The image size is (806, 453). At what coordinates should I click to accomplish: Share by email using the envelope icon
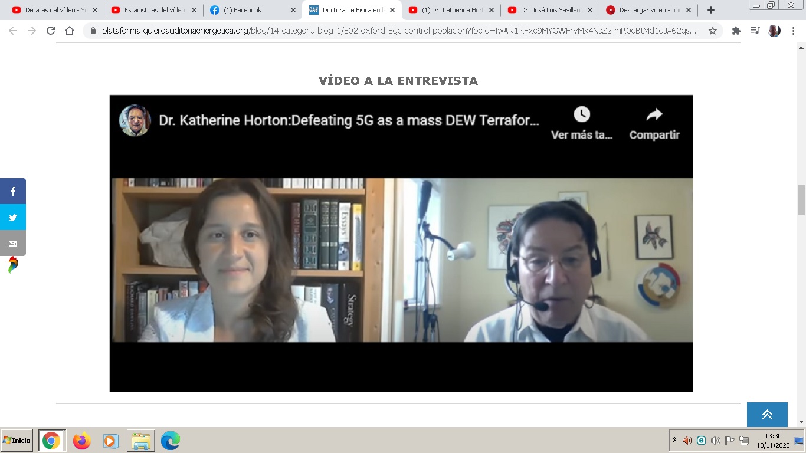tap(13, 243)
